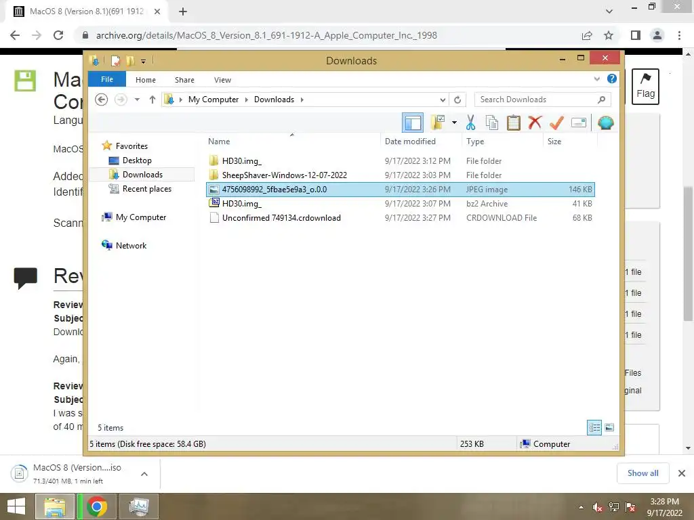
Task: Click the Email envelope toolbar icon
Action: coord(579,123)
